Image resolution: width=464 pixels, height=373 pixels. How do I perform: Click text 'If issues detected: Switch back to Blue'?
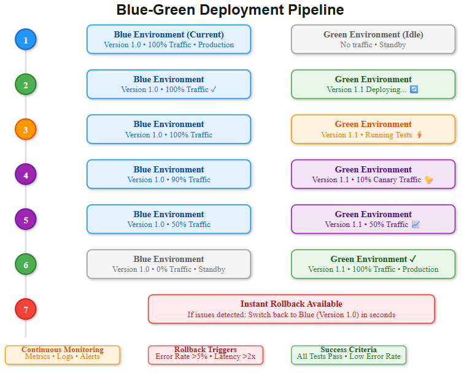pyautogui.click(x=251, y=315)
